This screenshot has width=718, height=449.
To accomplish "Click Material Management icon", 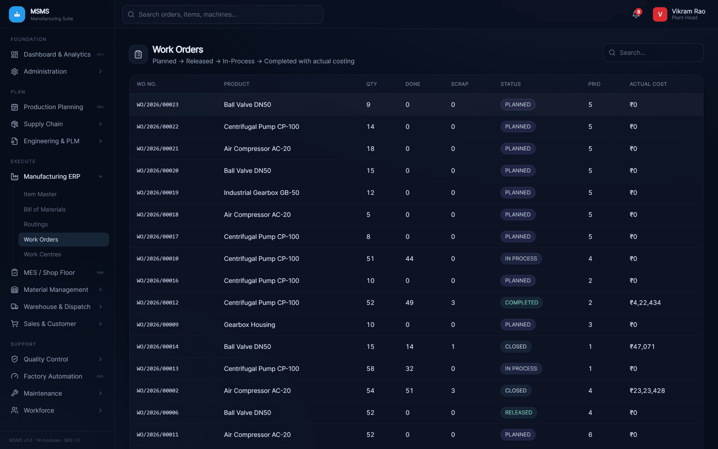I will click(x=15, y=290).
